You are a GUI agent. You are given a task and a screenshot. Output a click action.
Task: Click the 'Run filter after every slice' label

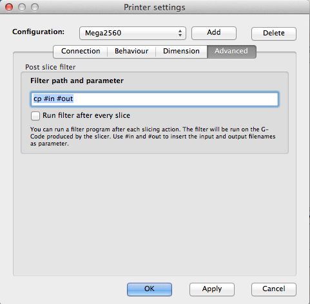(86, 115)
